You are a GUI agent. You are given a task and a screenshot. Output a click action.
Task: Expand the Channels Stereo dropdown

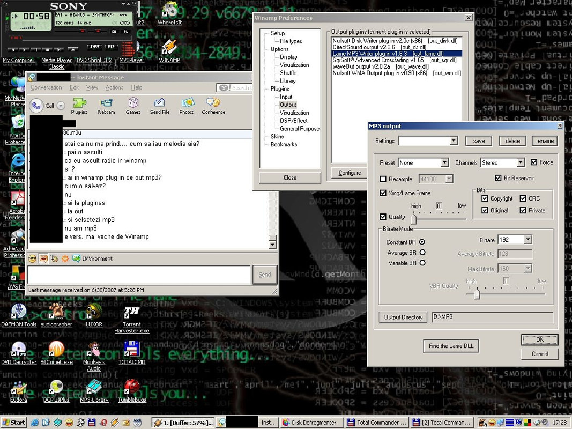[520, 162]
